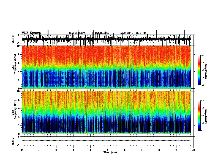Select the date text 'May 13, 2019'
Screen dimensions: 218x168
point(77,33)
